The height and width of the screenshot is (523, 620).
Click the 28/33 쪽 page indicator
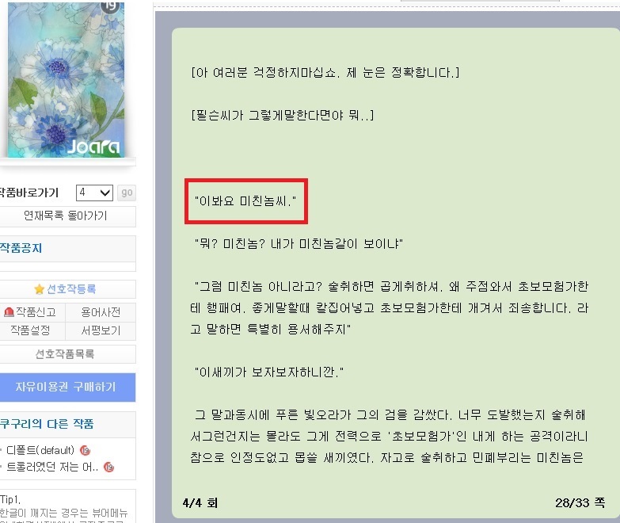tap(580, 503)
